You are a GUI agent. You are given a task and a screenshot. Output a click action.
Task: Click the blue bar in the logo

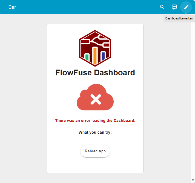click(x=103, y=56)
